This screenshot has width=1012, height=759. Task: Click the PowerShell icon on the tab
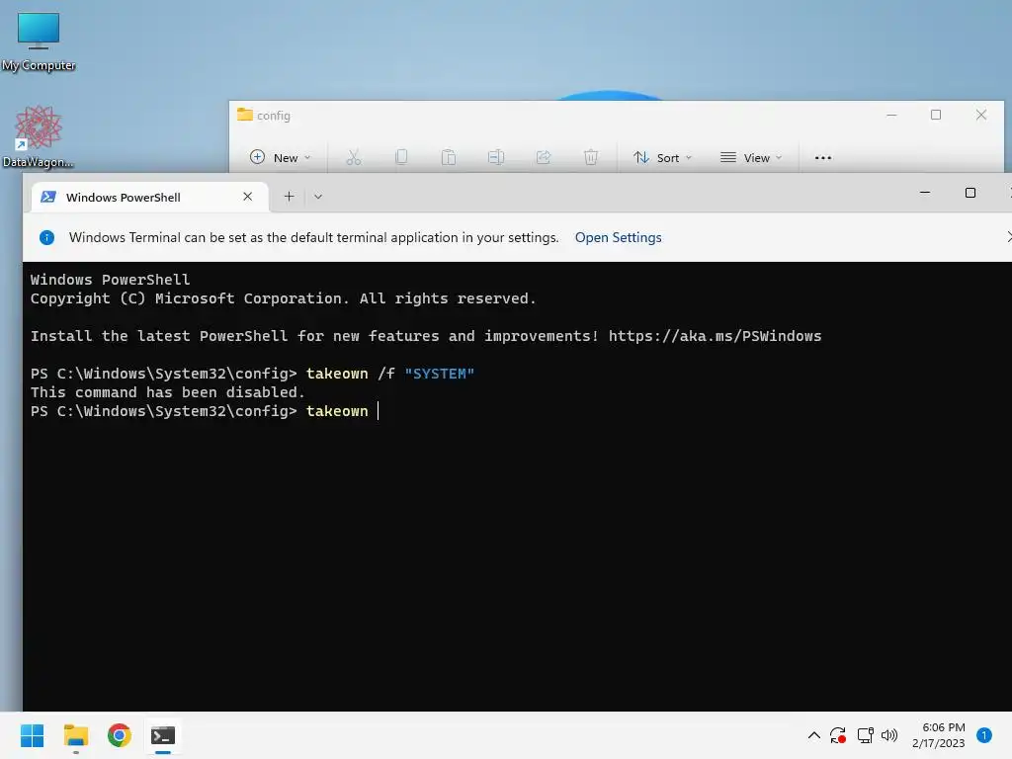[x=48, y=197]
